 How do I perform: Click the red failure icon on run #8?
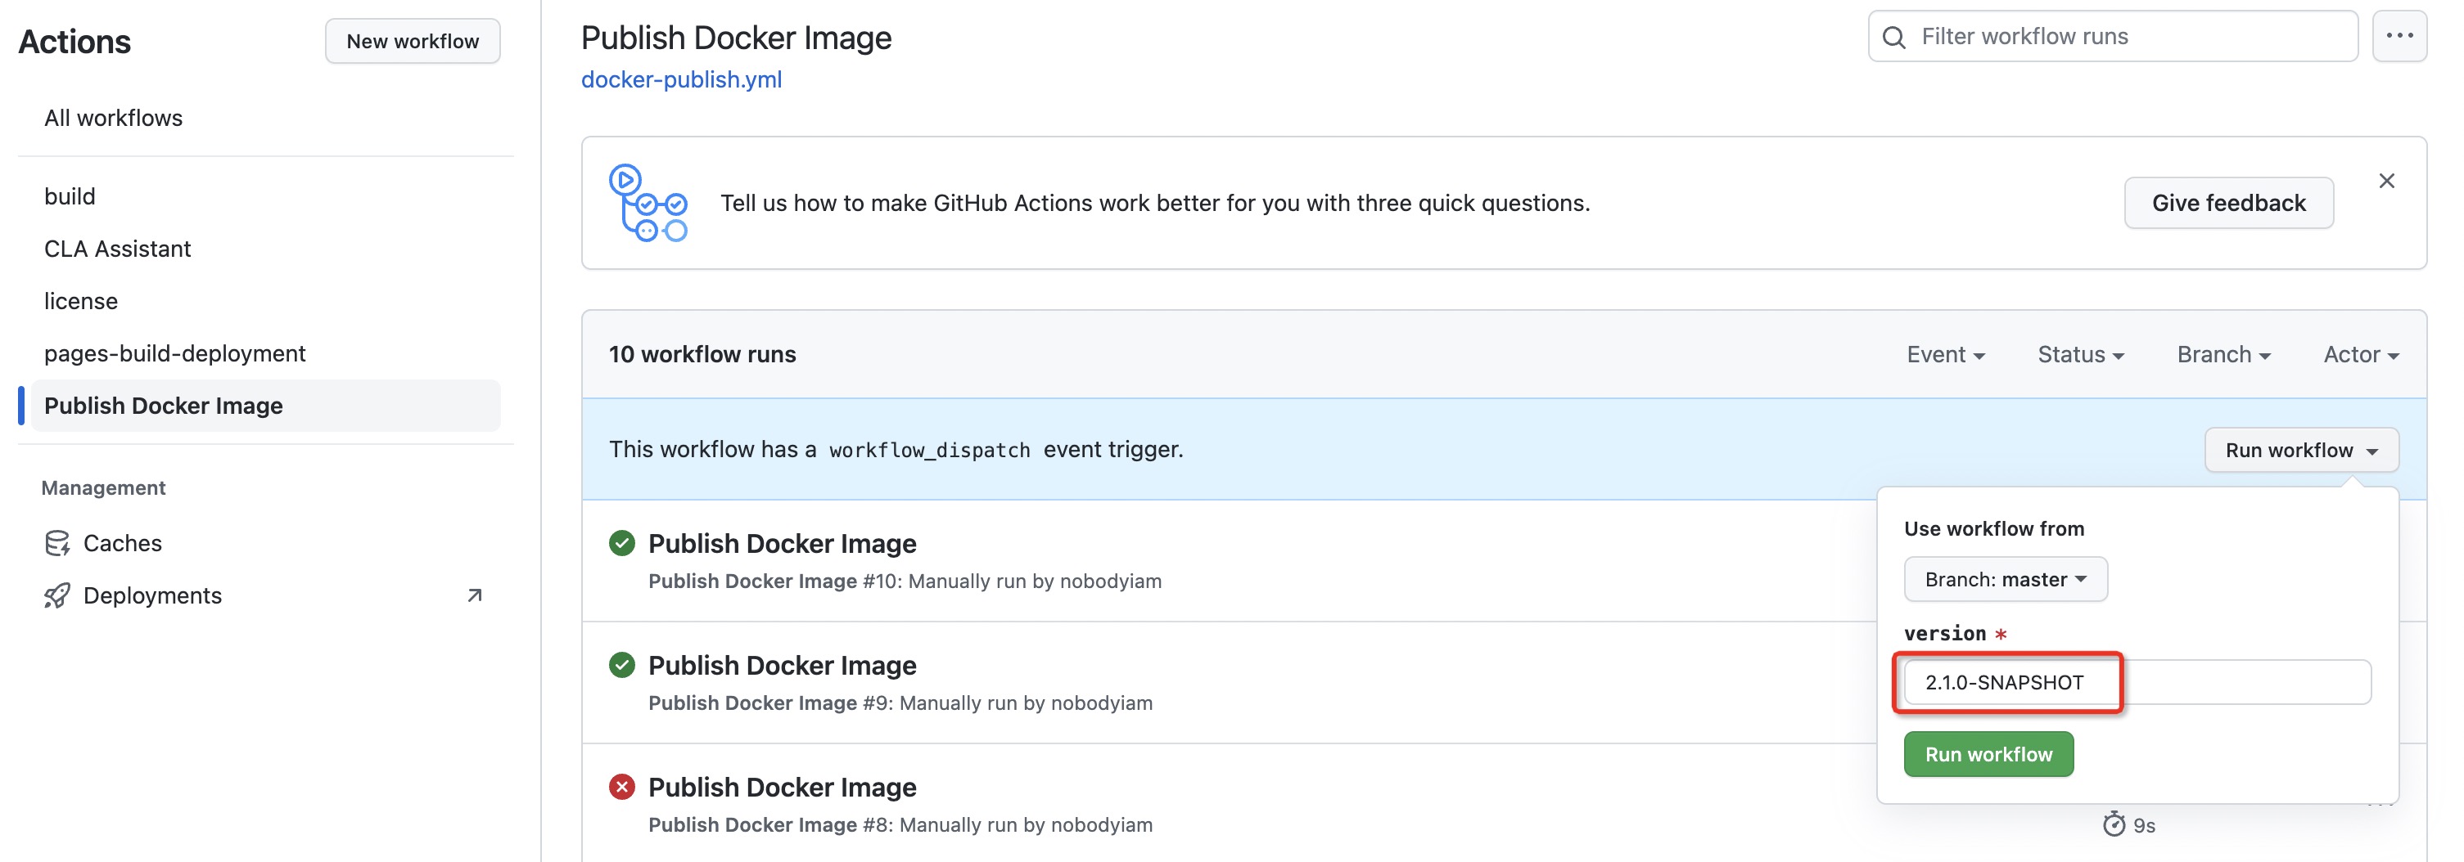(x=623, y=787)
